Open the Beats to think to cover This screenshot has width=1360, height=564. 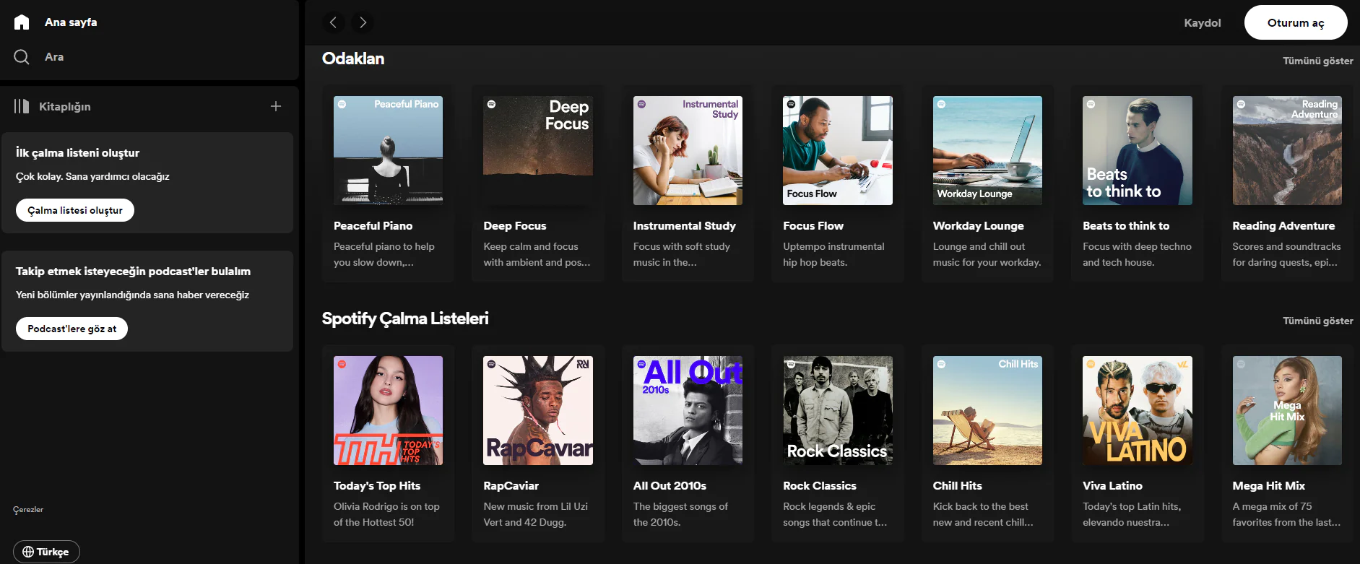tap(1138, 150)
